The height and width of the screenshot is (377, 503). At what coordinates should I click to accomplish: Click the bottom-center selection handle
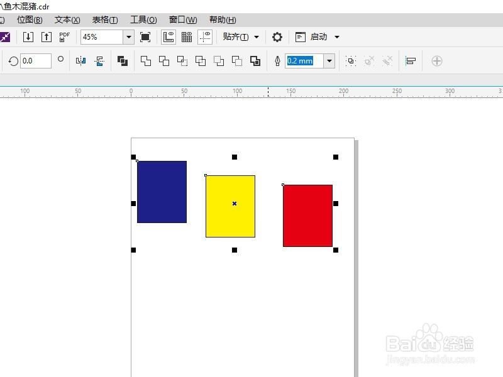pos(235,250)
